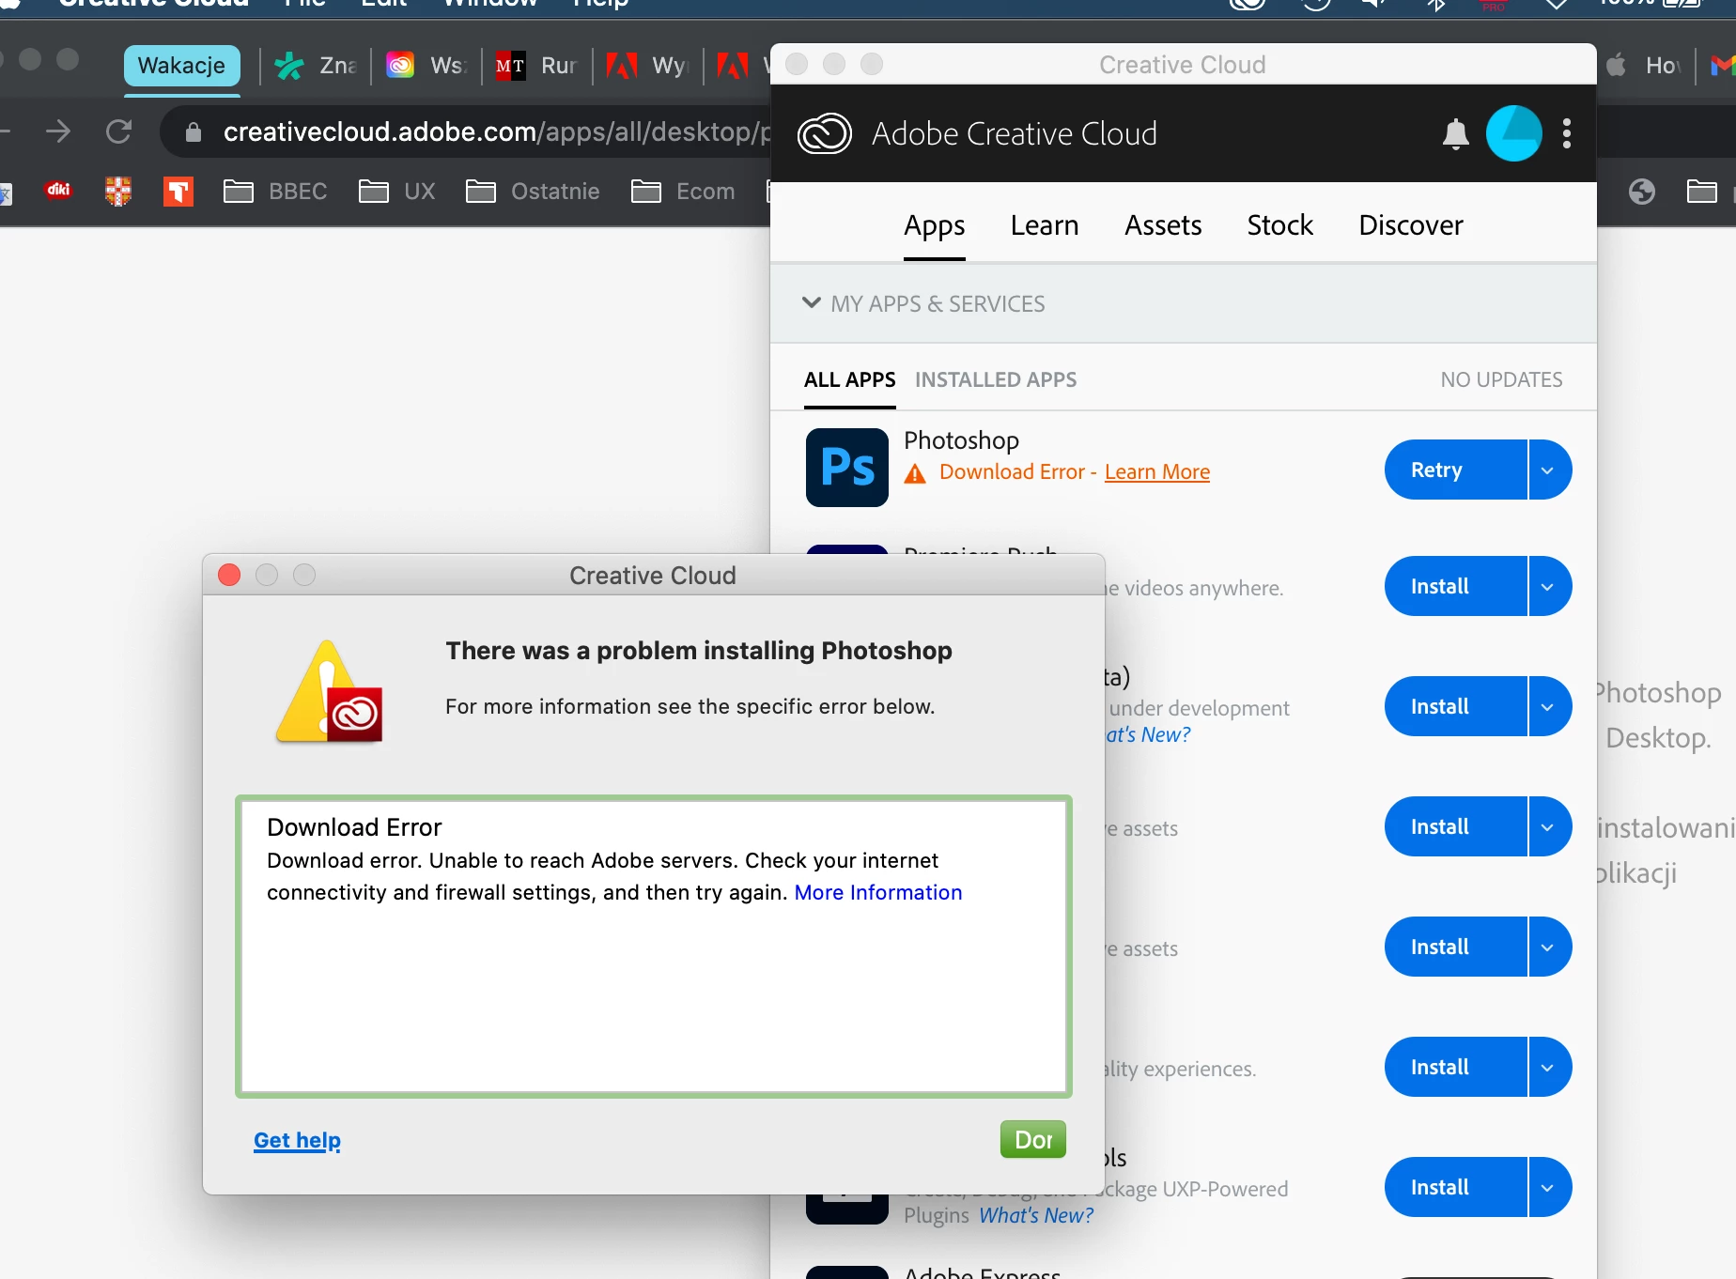Click the notification bell in Creative Cloud

[x=1455, y=134]
